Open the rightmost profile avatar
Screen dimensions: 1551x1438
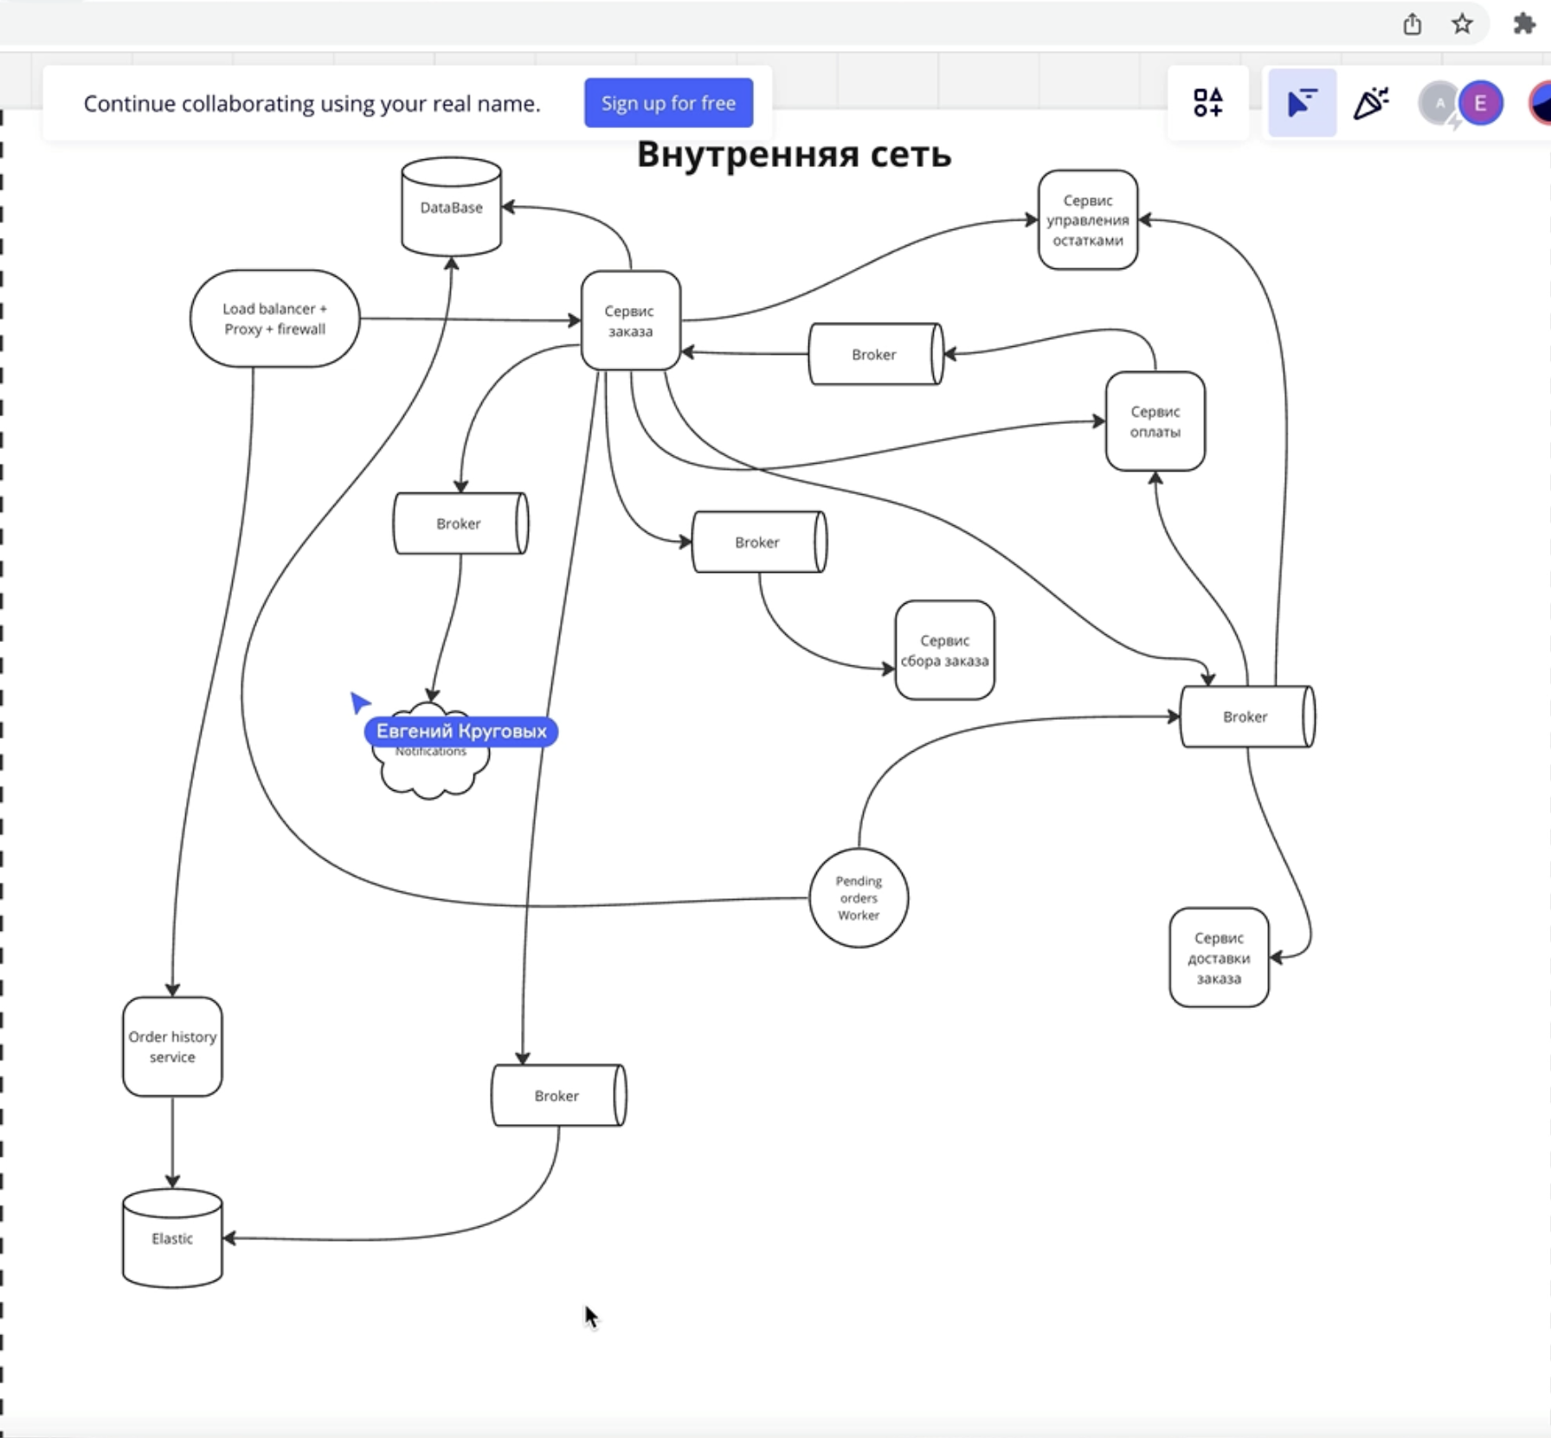point(1540,103)
